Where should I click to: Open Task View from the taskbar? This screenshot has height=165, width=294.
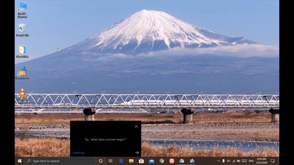(x=111, y=161)
